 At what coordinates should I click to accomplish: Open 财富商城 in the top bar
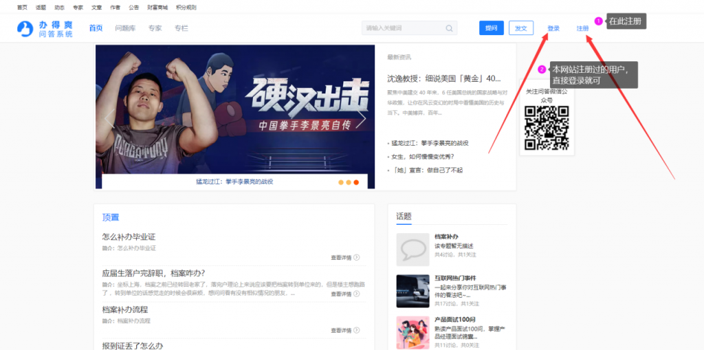pos(157,8)
